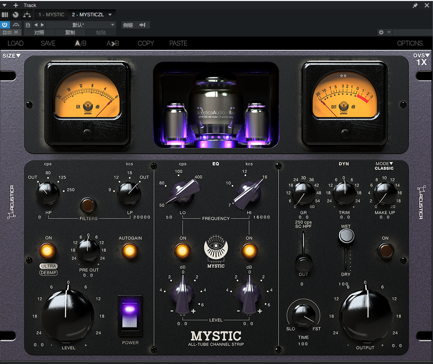
Task: Click LOAD in plugin menu bar
Action: (x=15, y=44)
